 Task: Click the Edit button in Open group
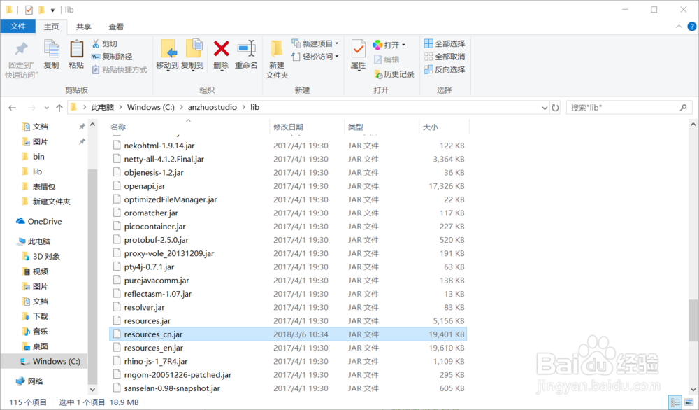[x=386, y=59]
